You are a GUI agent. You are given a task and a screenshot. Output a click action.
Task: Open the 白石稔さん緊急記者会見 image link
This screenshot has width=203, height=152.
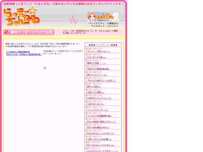click(x=18, y=52)
